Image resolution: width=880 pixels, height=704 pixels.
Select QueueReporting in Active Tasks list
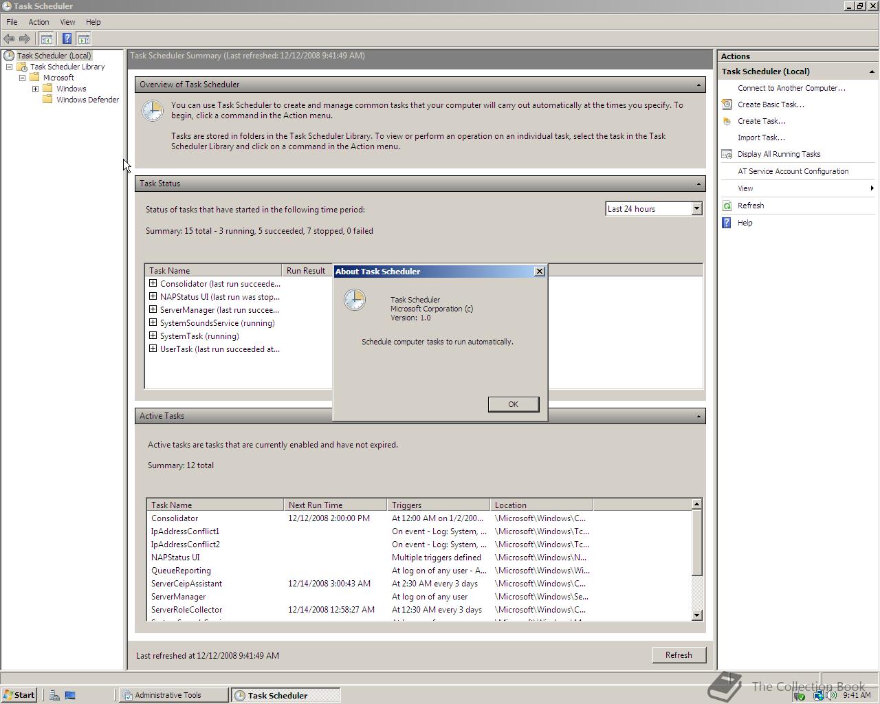181,571
